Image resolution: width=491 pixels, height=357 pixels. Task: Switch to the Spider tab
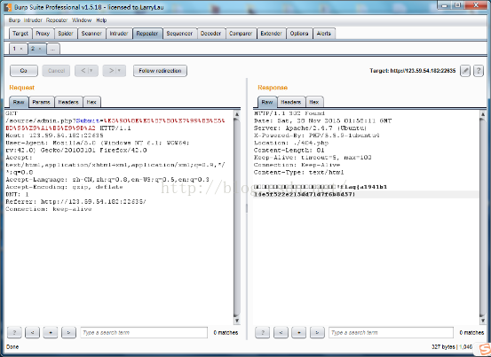[x=66, y=34]
